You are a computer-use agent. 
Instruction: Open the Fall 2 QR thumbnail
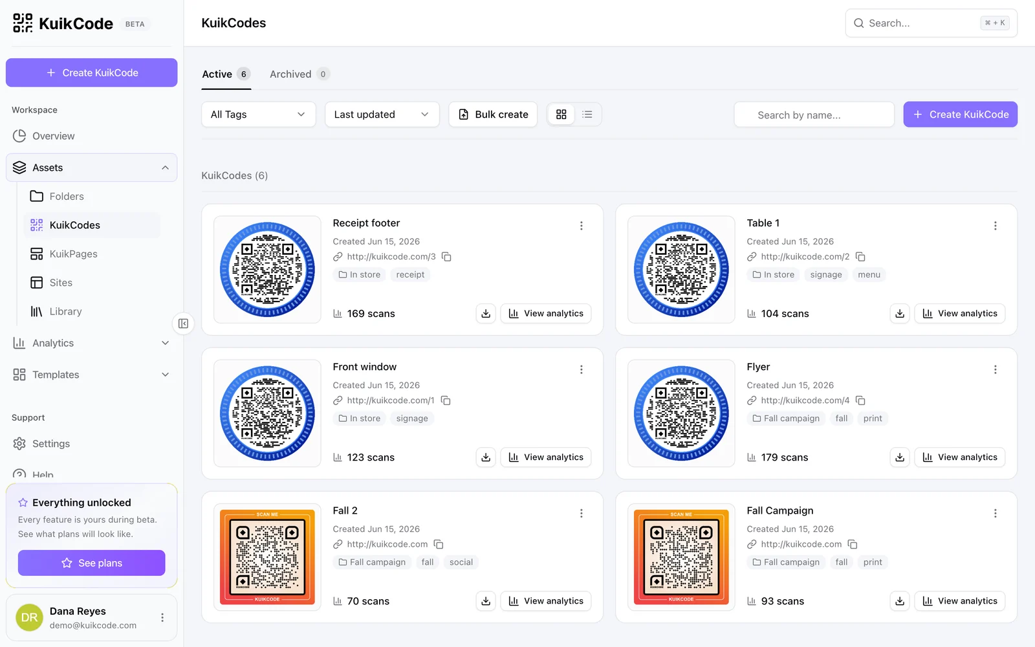(x=267, y=557)
